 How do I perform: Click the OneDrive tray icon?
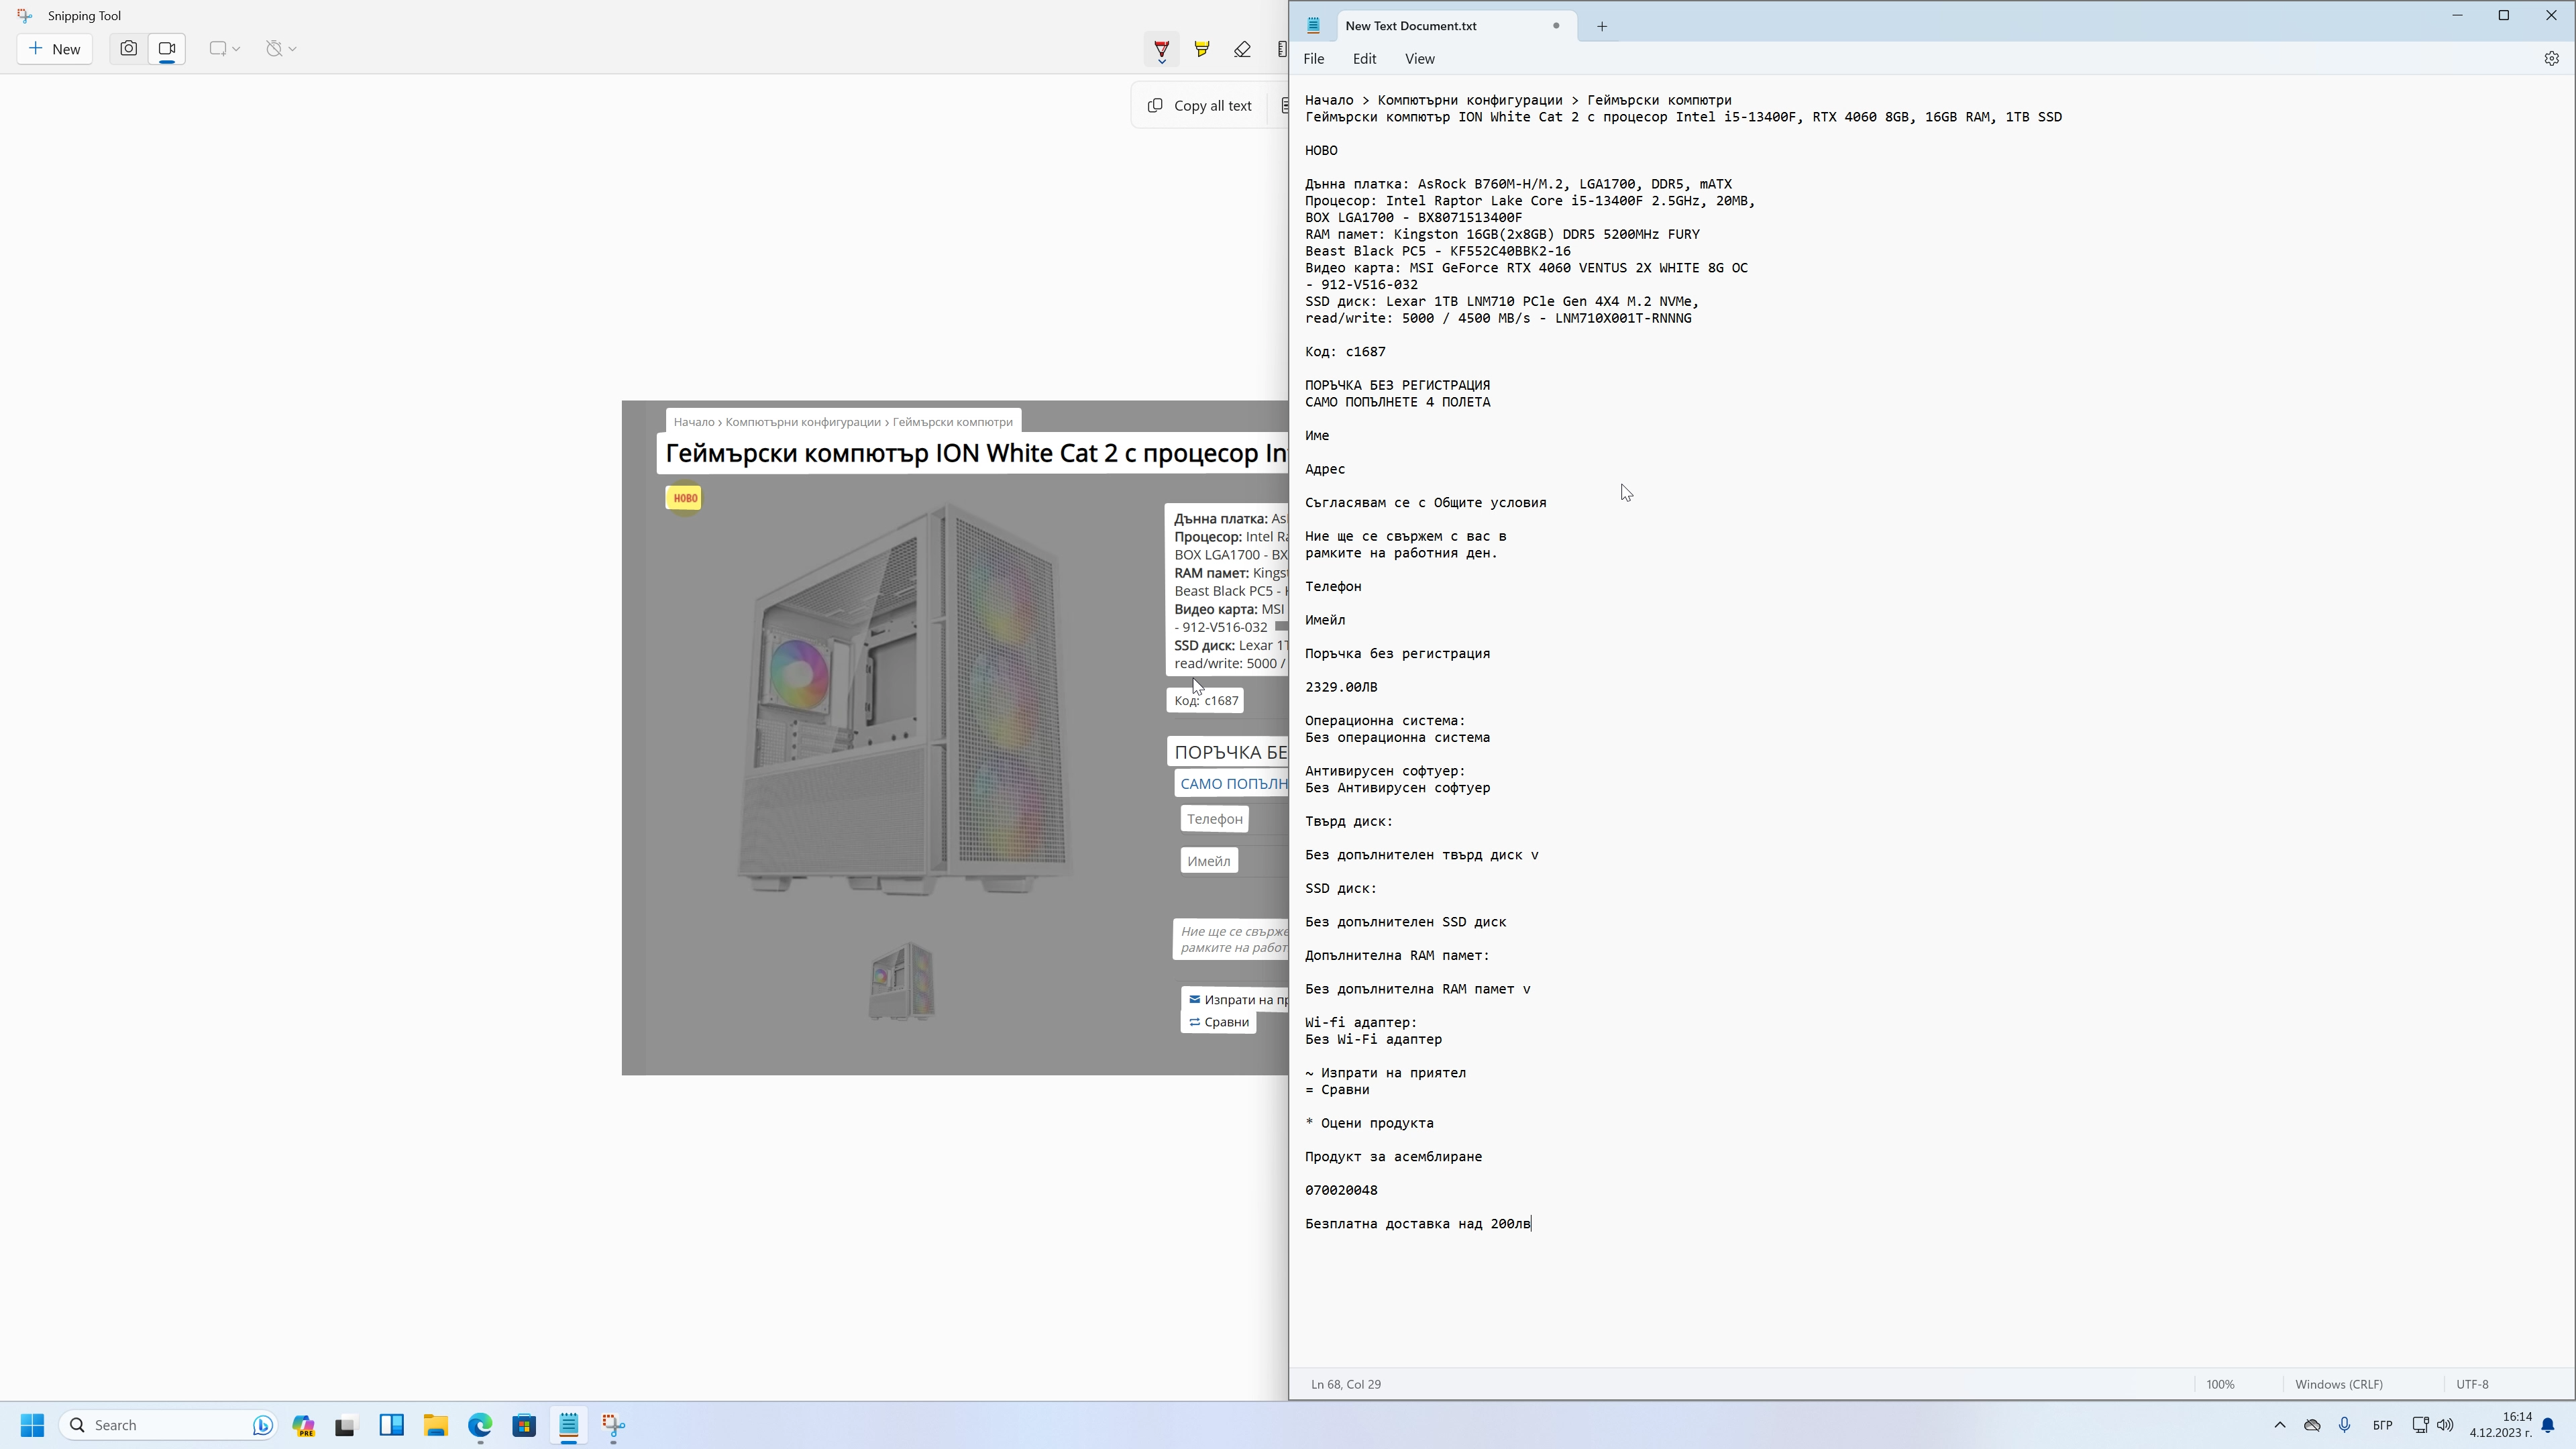(x=2312, y=1425)
